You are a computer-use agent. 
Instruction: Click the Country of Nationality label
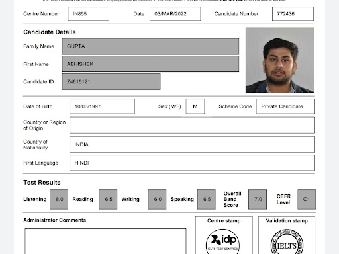click(x=36, y=144)
